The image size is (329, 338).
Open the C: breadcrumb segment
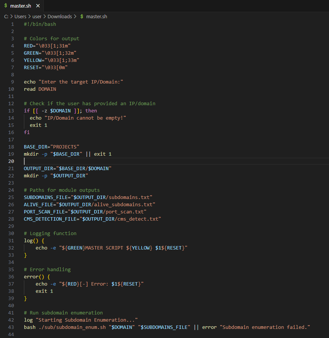(x=6, y=17)
